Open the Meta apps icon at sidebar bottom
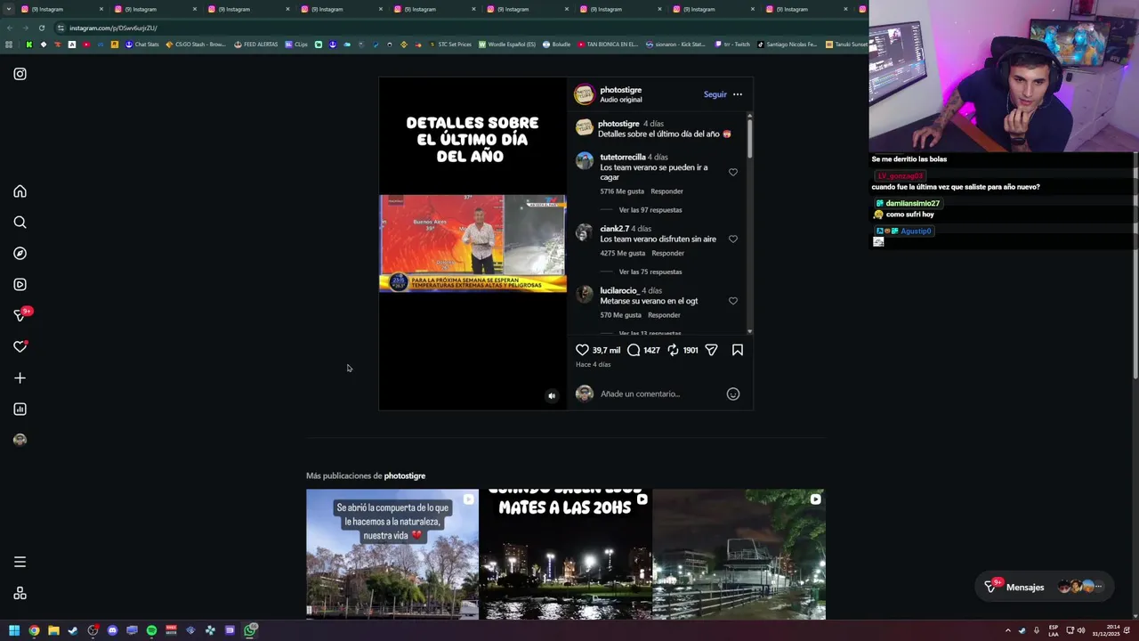Image resolution: width=1139 pixels, height=641 pixels. [20, 594]
